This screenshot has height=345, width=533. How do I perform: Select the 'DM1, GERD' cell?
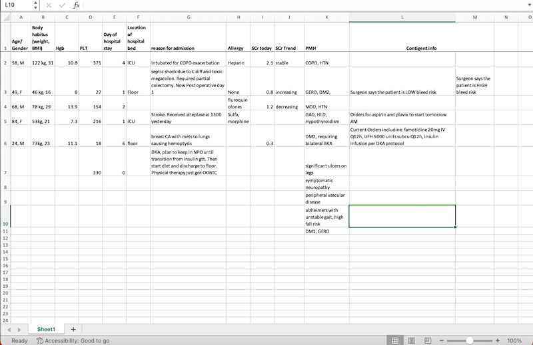click(326, 231)
